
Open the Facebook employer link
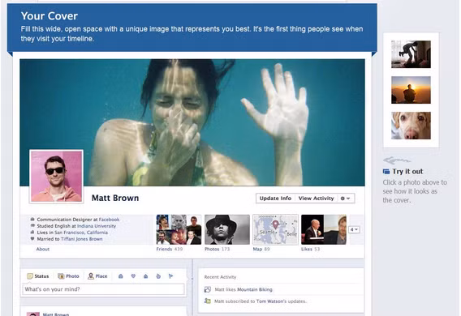coord(109,220)
